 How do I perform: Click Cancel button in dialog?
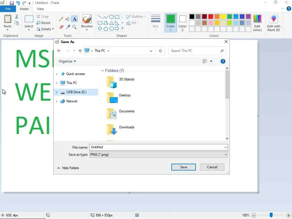point(212,167)
